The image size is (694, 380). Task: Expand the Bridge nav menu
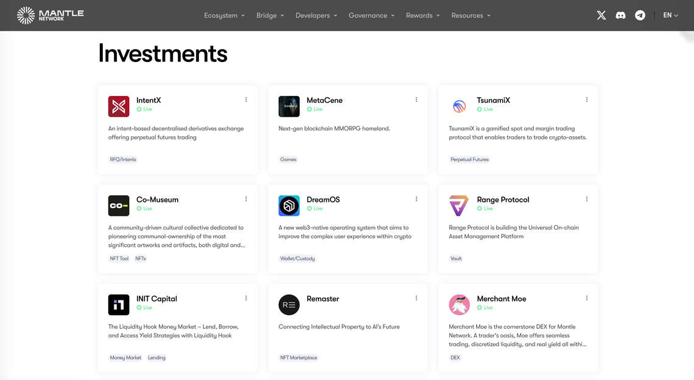coord(270,15)
